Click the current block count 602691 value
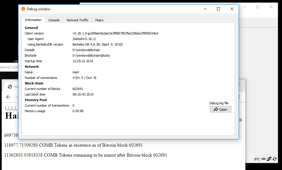The height and width of the screenshot is (170, 282). (78, 89)
